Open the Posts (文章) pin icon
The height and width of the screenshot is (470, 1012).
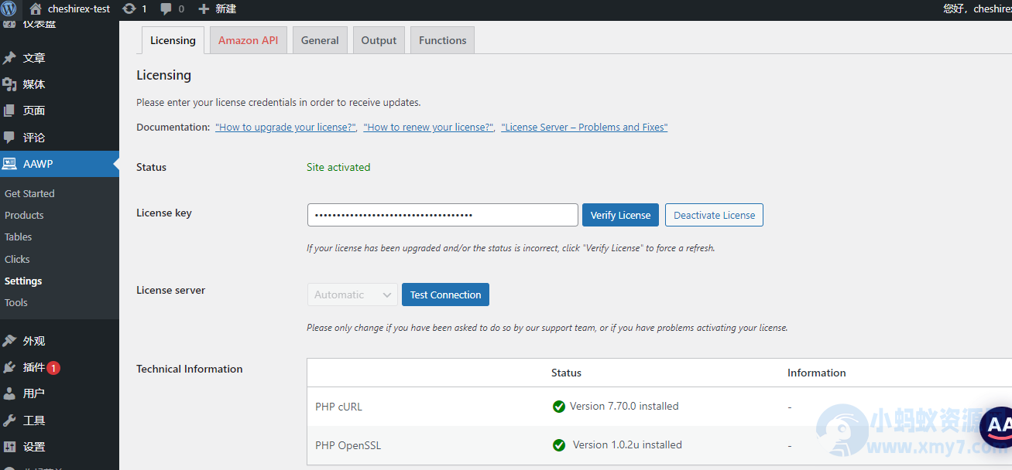click(11, 57)
